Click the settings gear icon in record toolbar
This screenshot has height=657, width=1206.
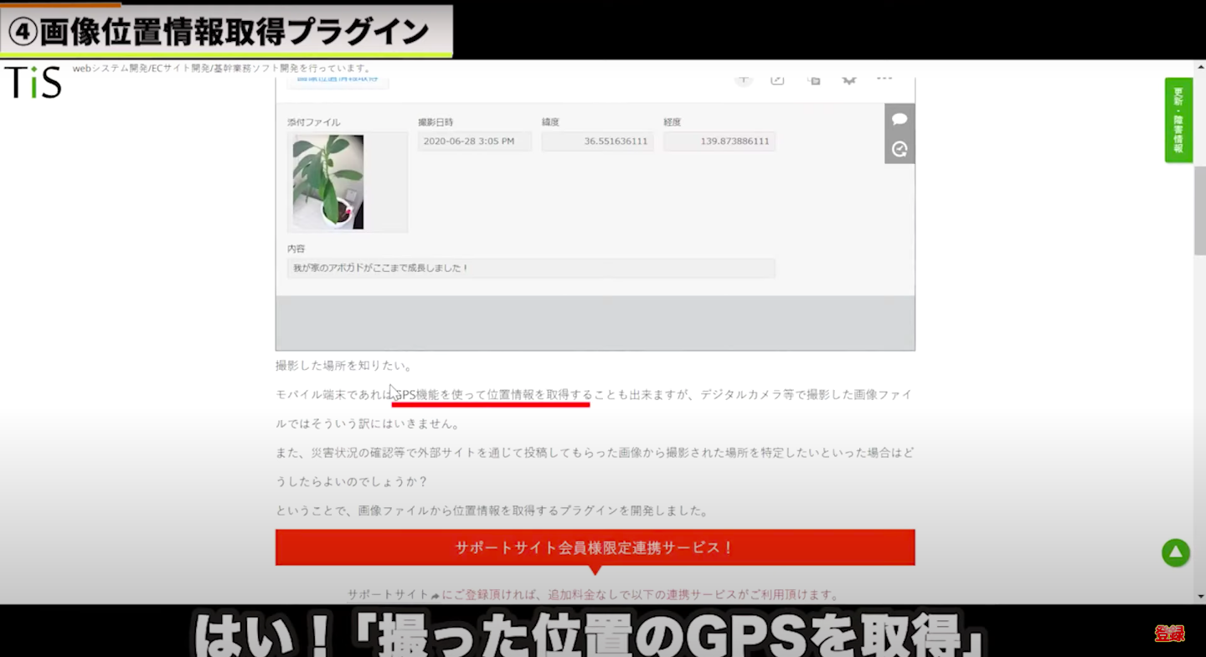pyautogui.click(x=849, y=80)
